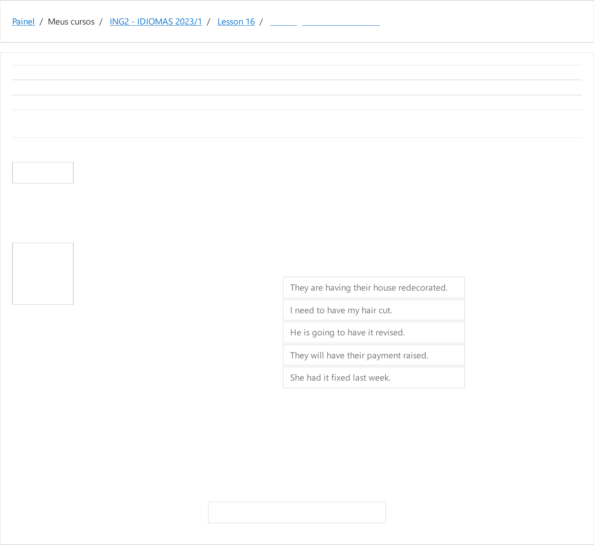Click the tallest last row of summary table
594x545 pixels.
(297, 124)
